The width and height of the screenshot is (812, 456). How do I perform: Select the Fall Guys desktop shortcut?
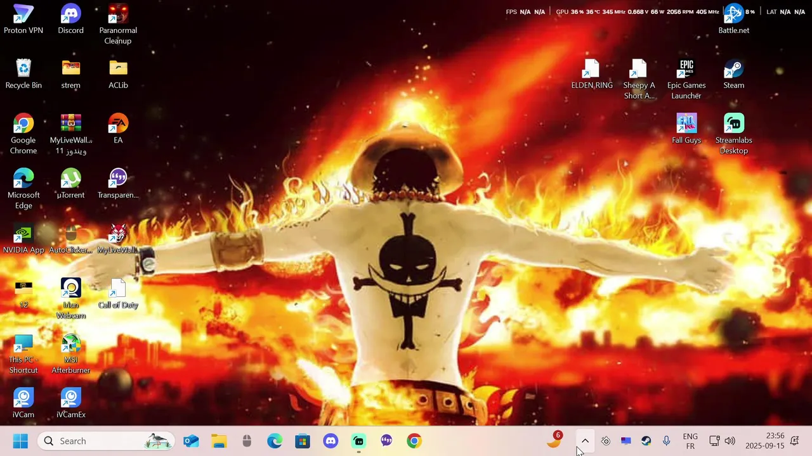tap(686, 129)
